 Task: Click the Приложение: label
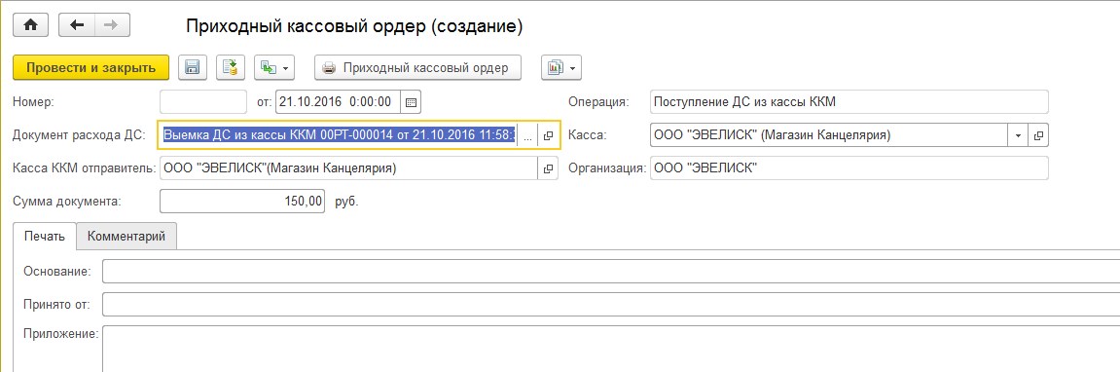pyautogui.click(x=60, y=333)
